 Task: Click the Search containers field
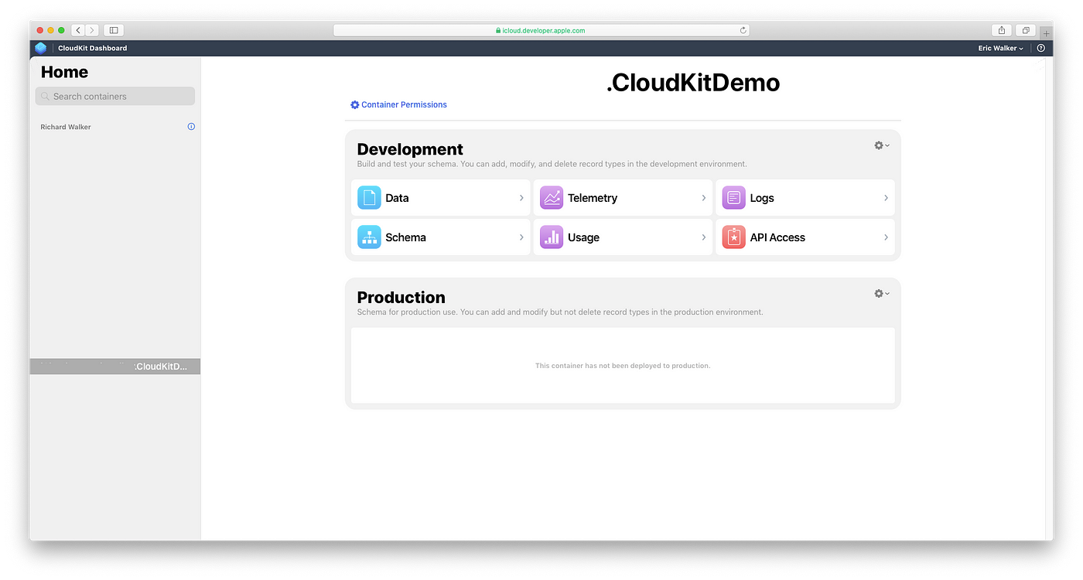(115, 97)
